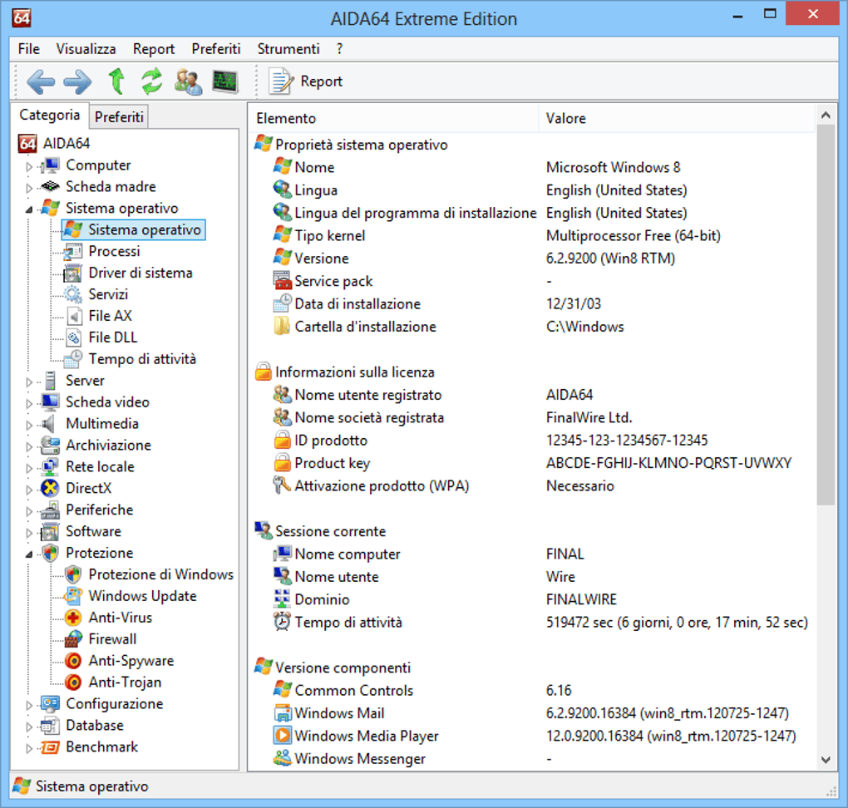
Task: Select the Software icon in tree
Action: pyautogui.click(x=50, y=532)
